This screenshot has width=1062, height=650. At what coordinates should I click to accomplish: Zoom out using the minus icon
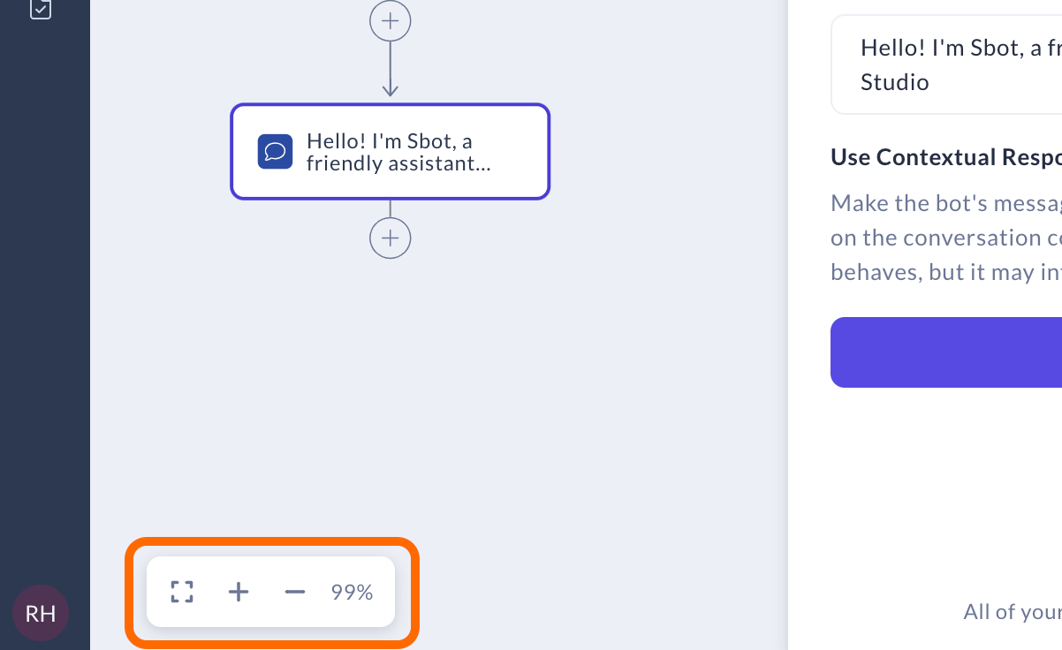tap(295, 592)
